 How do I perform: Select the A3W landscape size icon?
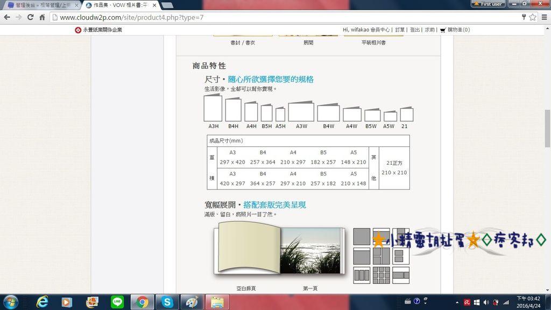click(x=301, y=111)
